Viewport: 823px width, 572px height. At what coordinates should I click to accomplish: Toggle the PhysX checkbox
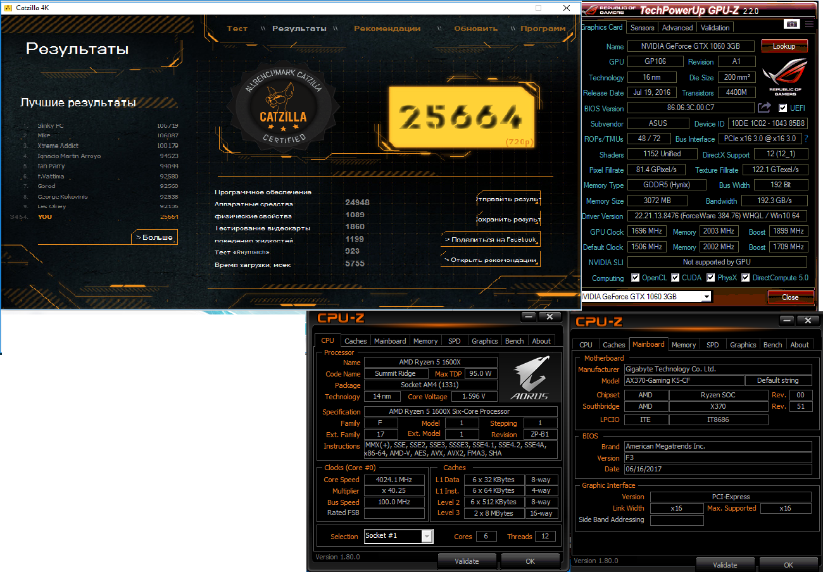click(712, 278)
